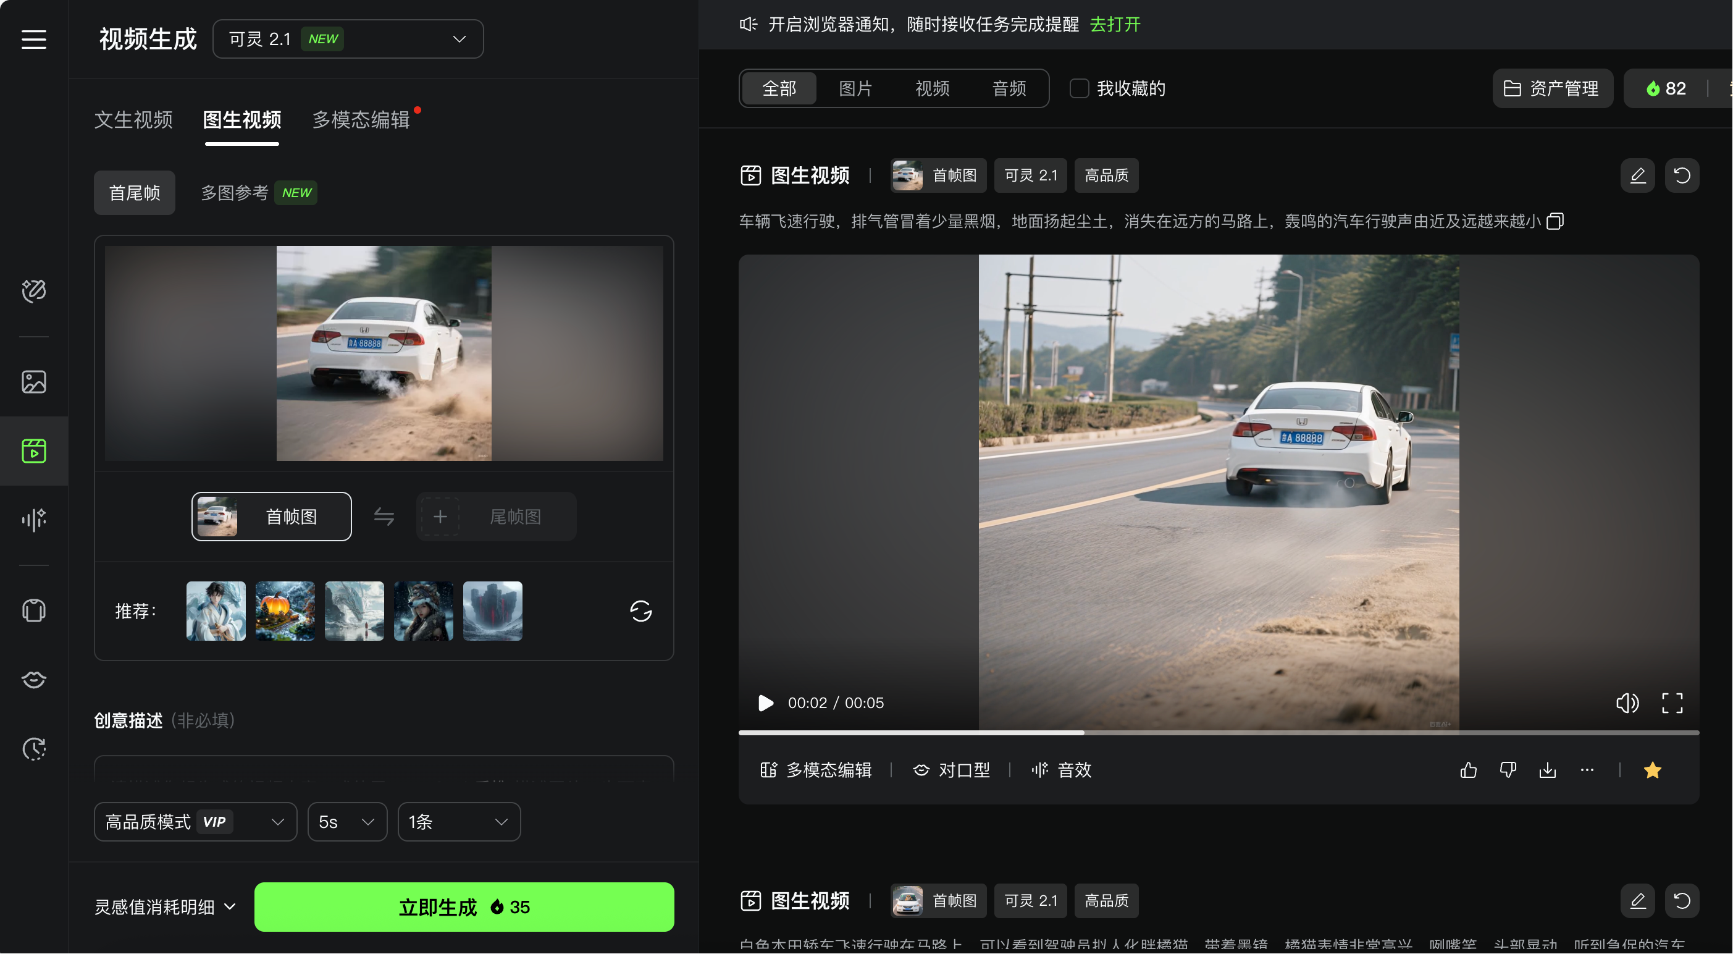Screen dimensions: 1733x954
Task: Click 首帧图 tag on first result
Action: 939,175
